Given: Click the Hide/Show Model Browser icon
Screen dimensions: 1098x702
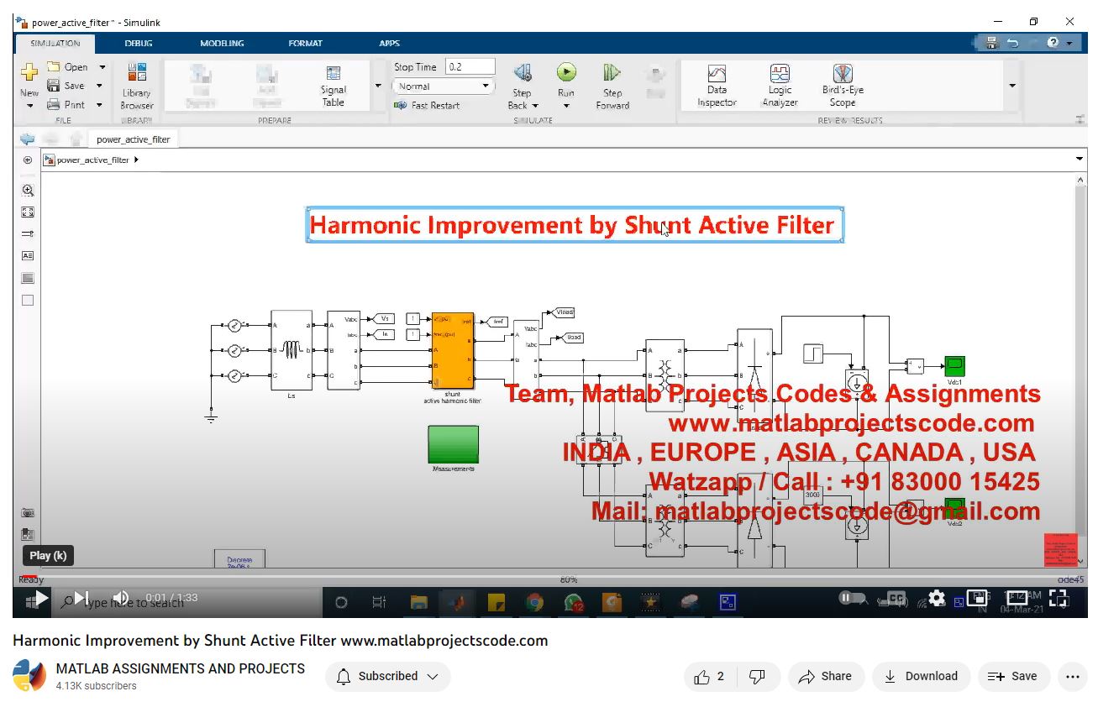Looking at the screenshot, I should click(28, 160).
